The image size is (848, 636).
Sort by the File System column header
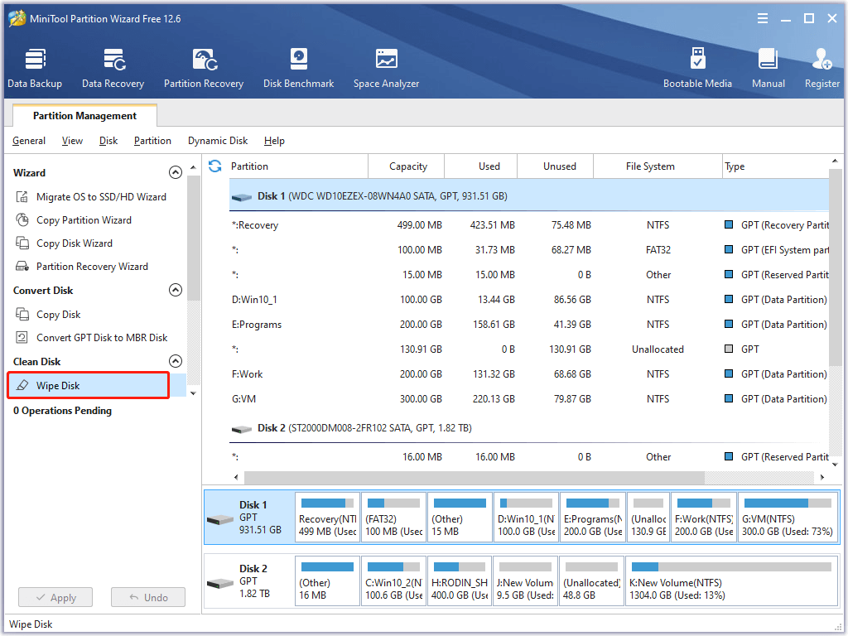point(658,166)
